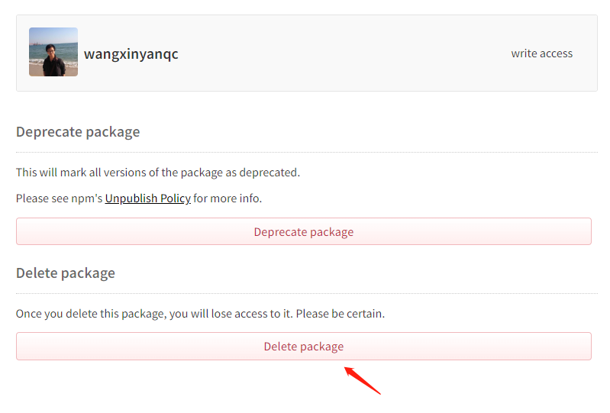The image size is (610, 413).
Task: Click the wangxinyanqc profile avatar photo
Action: [53, 52]
